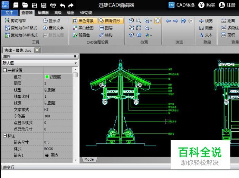Screen dimensions: 239x178
Task: Redo the last action
Action: pyautogui.click(x=71, y=6)
